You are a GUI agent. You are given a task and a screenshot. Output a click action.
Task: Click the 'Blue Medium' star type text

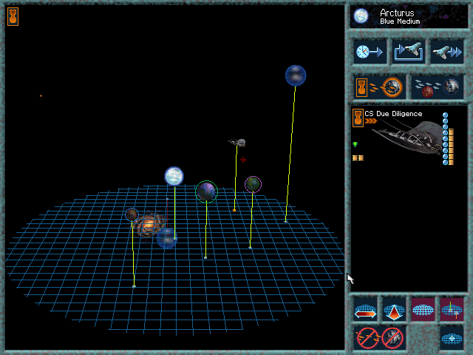tap(400, 21)
